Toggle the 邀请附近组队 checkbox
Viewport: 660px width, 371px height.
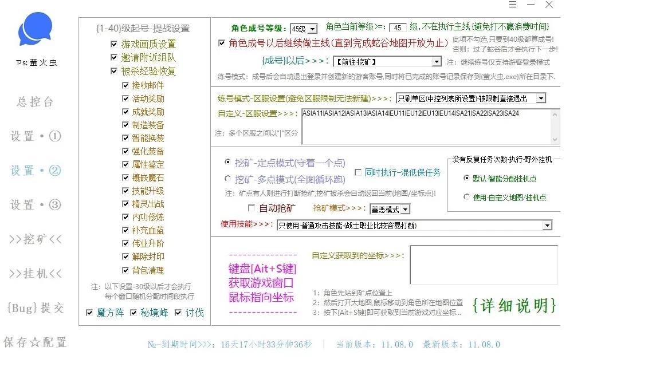113,57
